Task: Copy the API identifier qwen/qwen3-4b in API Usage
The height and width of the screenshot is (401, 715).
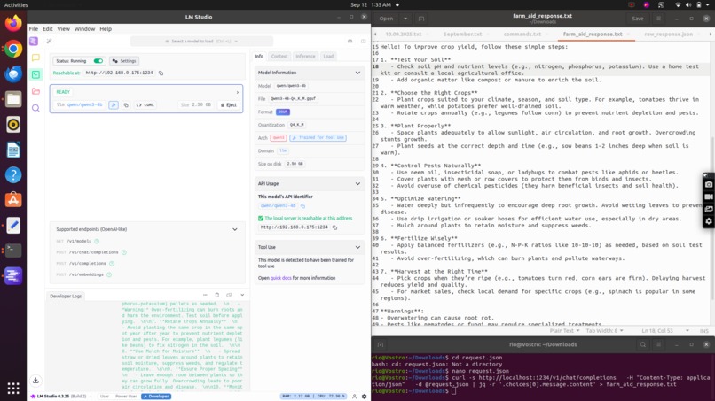Action: pos(302,205)
